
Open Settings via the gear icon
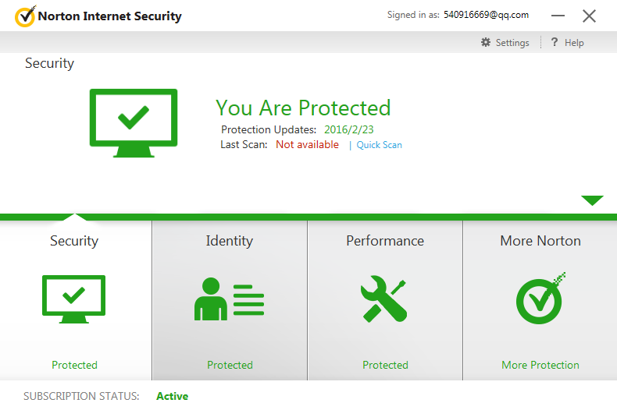(486, 42)
